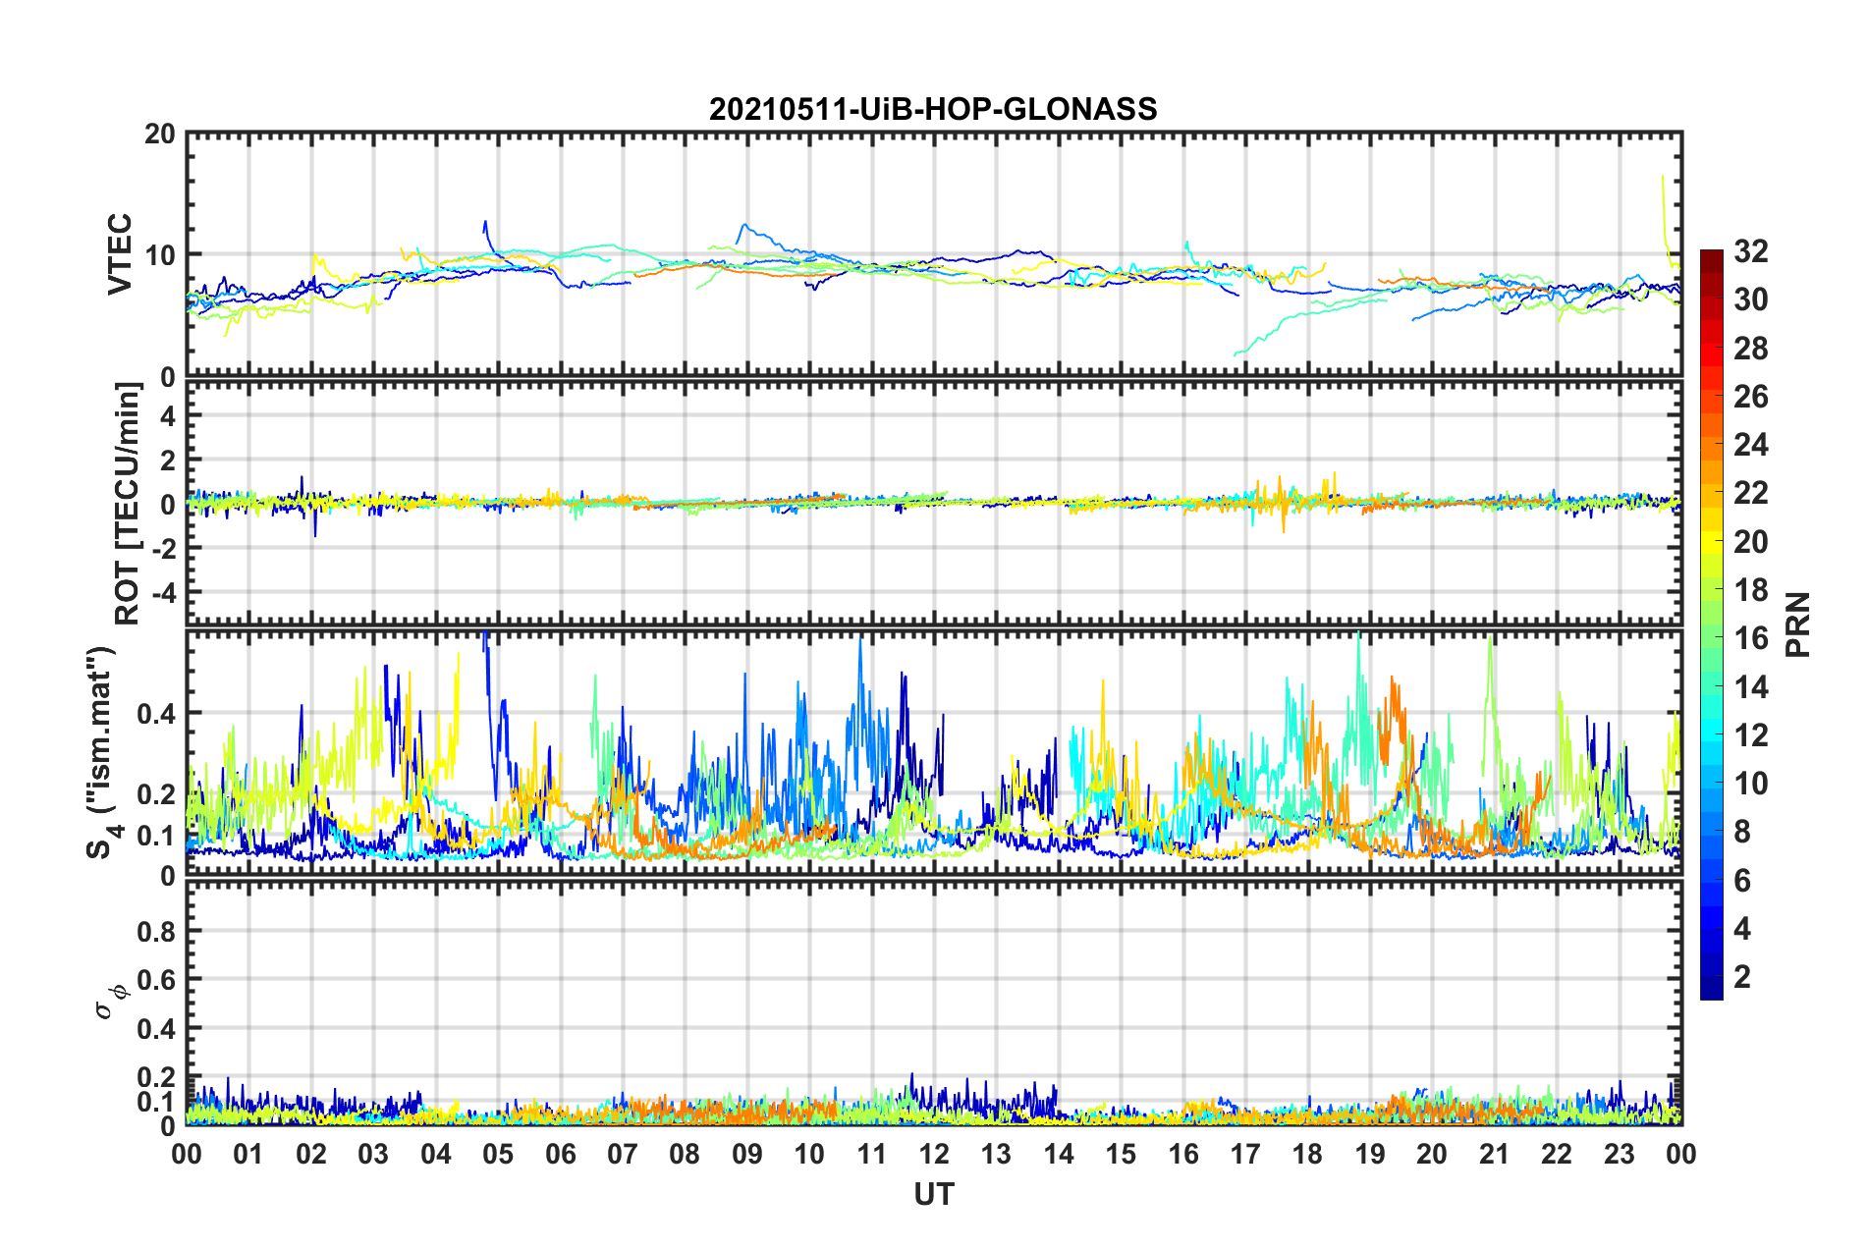Click S4 y-axis tick 0.2

pyautogui.click(x=157, y=795)
